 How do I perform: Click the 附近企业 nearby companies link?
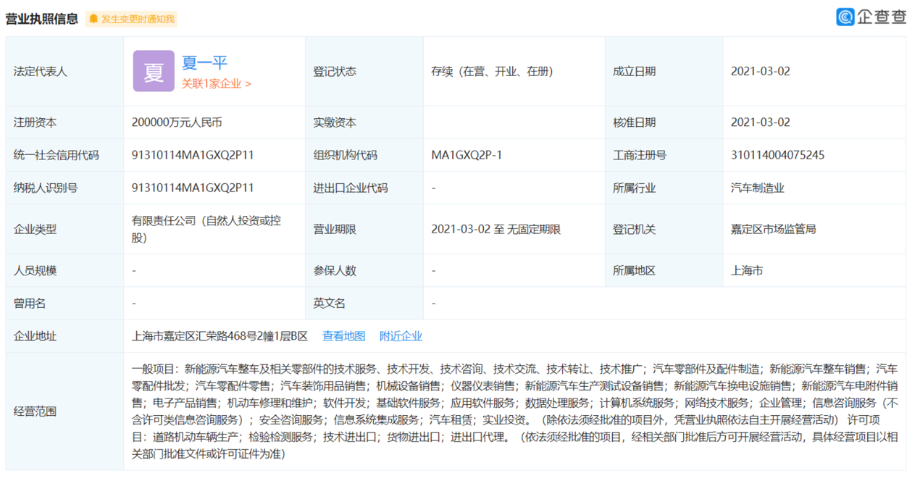pos(401,336)
